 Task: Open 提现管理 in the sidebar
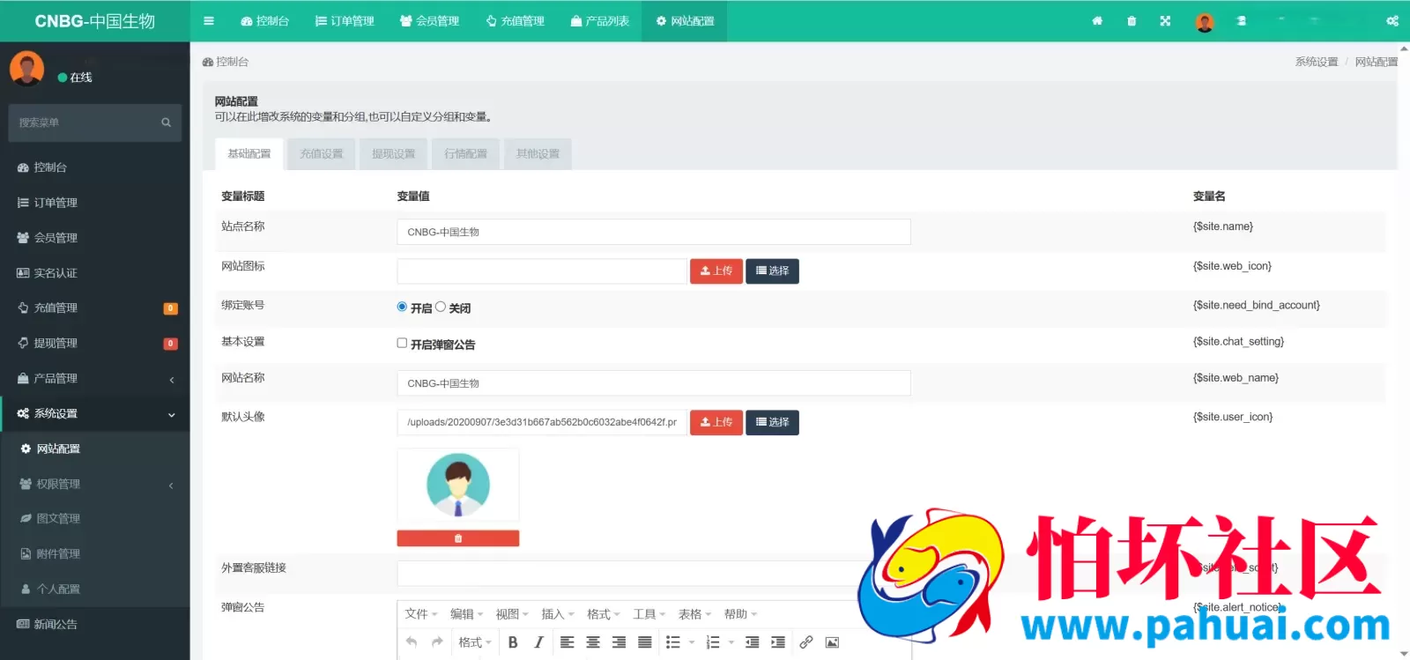click(95, 343)
